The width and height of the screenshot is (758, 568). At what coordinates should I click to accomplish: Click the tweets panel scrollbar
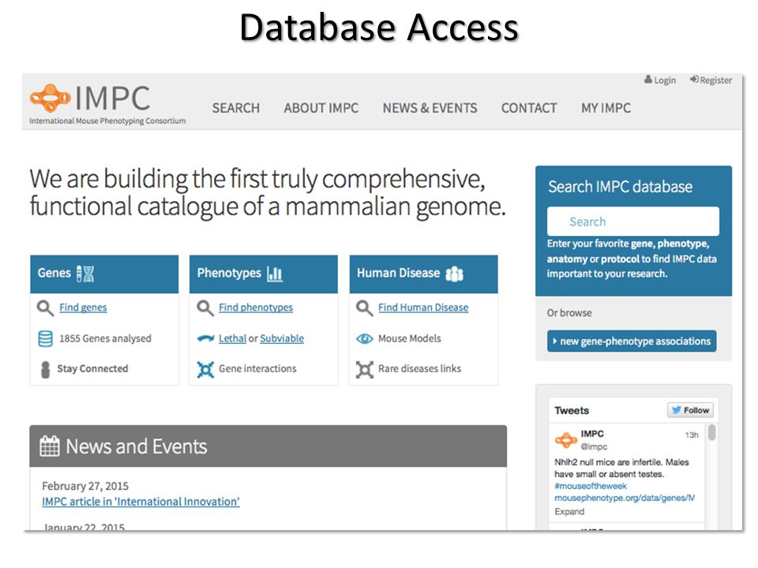(x=711, y=432)
